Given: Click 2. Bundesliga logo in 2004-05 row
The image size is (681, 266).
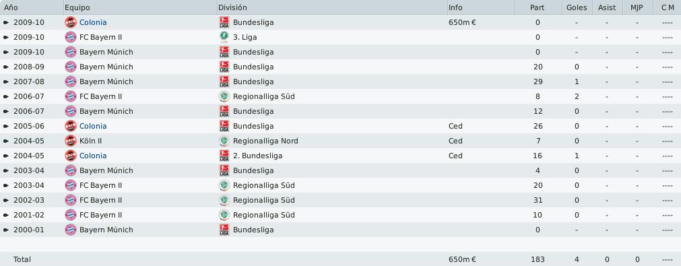Looking at the screenshot, I should (224, 156).
